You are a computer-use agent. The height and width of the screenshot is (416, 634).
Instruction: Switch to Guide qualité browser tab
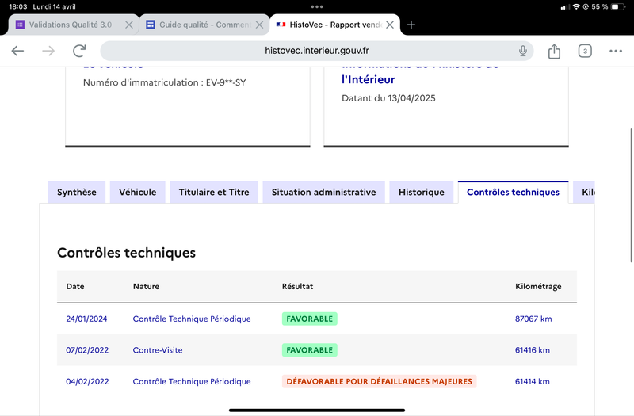(204, 25)
